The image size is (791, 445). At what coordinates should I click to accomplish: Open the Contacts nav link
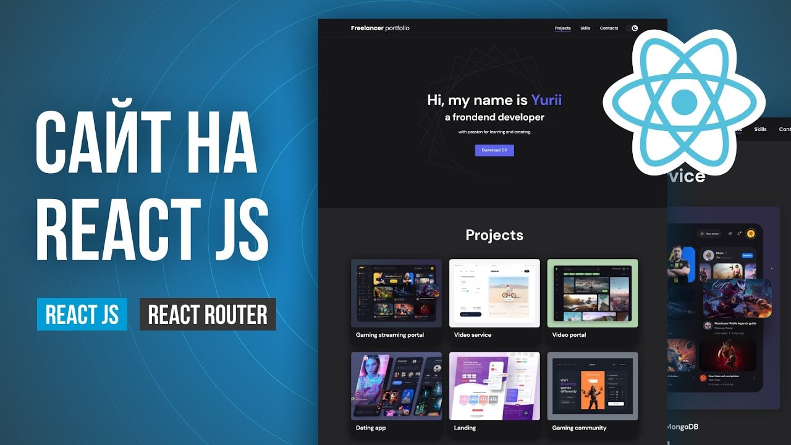pyautogui.click(x=609, y=28)
